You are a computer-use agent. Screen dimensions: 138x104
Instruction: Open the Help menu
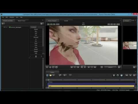click(21, 17)
